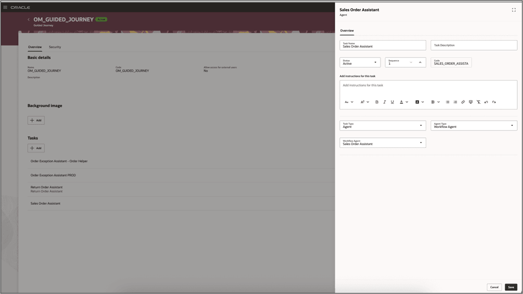The image size is (523, 294).
Task: Click the Task Name field
Action: (382, 45)
